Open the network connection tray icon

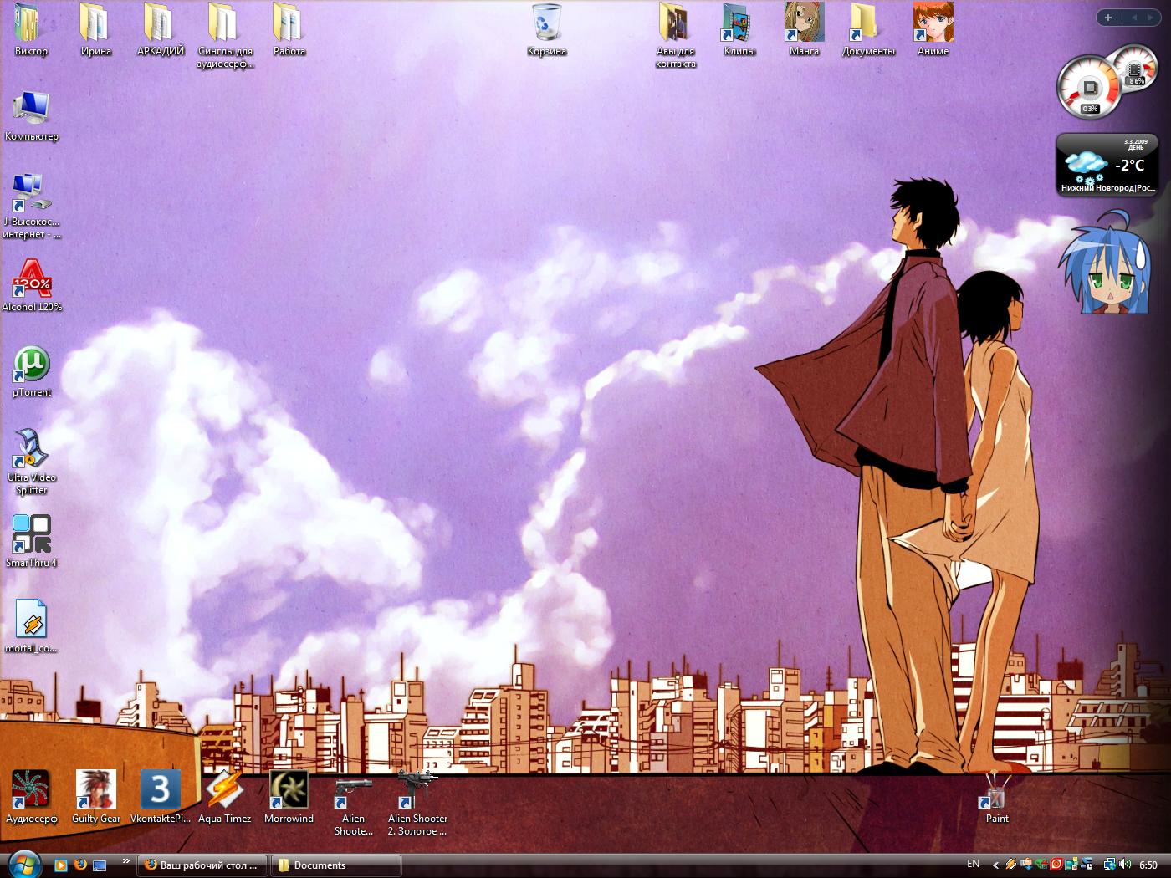[1109, 865]
